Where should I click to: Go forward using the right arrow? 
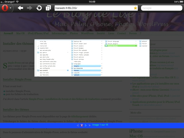click(x=30, y=8)
